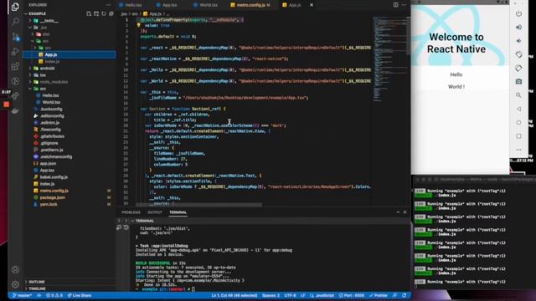Viewport: 536px width, 301px height.
Task: Expand the Outline section
Action: [x=37, y=282]
